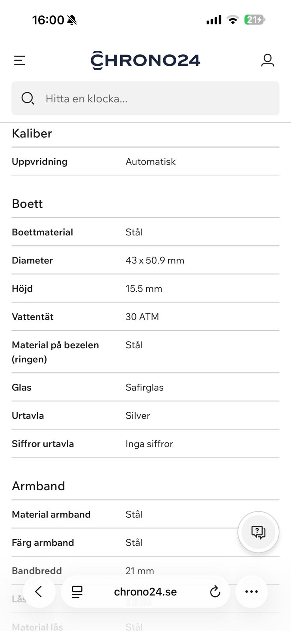Image resolution: width=291 pixels, height=631 pixels.
Task: Tap the Armband section heading
Action: (38, 486)
